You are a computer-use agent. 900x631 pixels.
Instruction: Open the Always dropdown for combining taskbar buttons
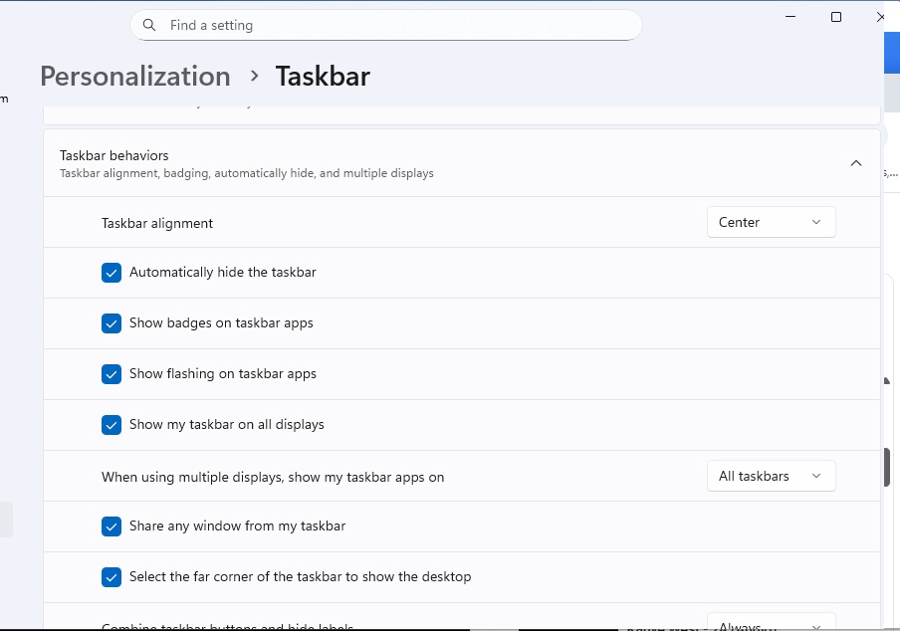[x=770, y=624]
